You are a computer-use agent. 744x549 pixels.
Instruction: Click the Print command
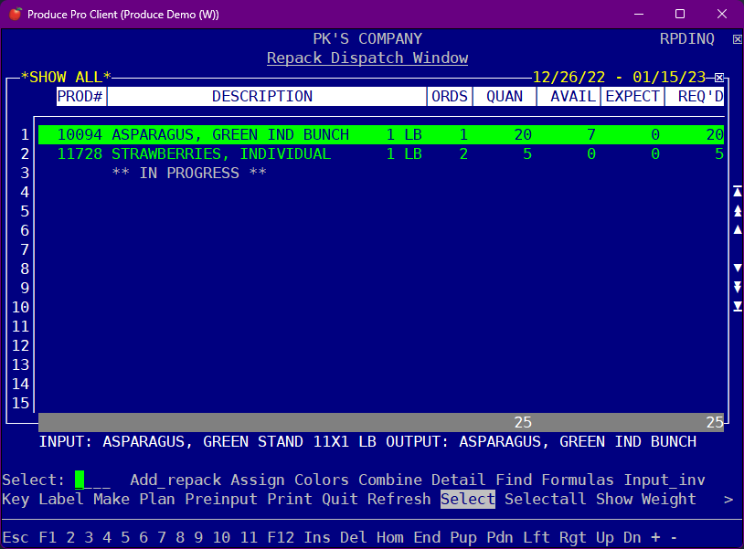pyautogui.click(x=289, y=499)
